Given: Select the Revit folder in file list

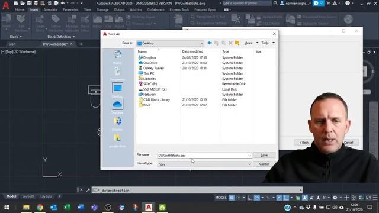Looking at the screenshot, I should pyautogui.click(x=144, y=105).
